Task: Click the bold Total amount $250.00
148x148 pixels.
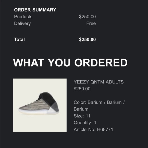Action: click(88, 40)
